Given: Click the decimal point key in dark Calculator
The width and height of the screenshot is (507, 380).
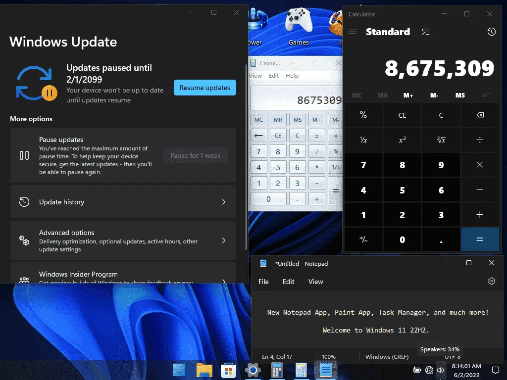Looking at the screenshot, I should point(441,239).
